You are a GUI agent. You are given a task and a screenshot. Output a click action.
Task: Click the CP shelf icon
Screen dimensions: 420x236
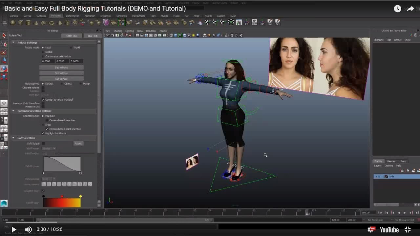(262, 22)
